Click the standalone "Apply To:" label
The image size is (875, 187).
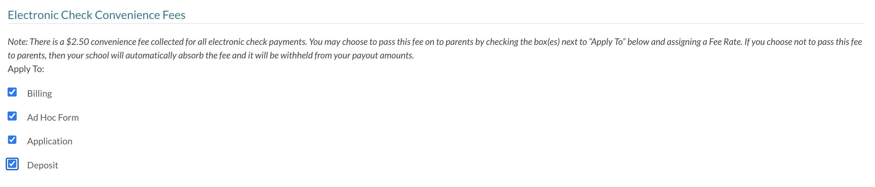26,69
